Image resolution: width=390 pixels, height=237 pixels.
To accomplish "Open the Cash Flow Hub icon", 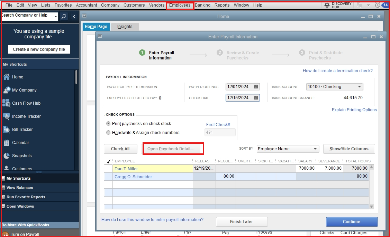I will pos(7,103).
